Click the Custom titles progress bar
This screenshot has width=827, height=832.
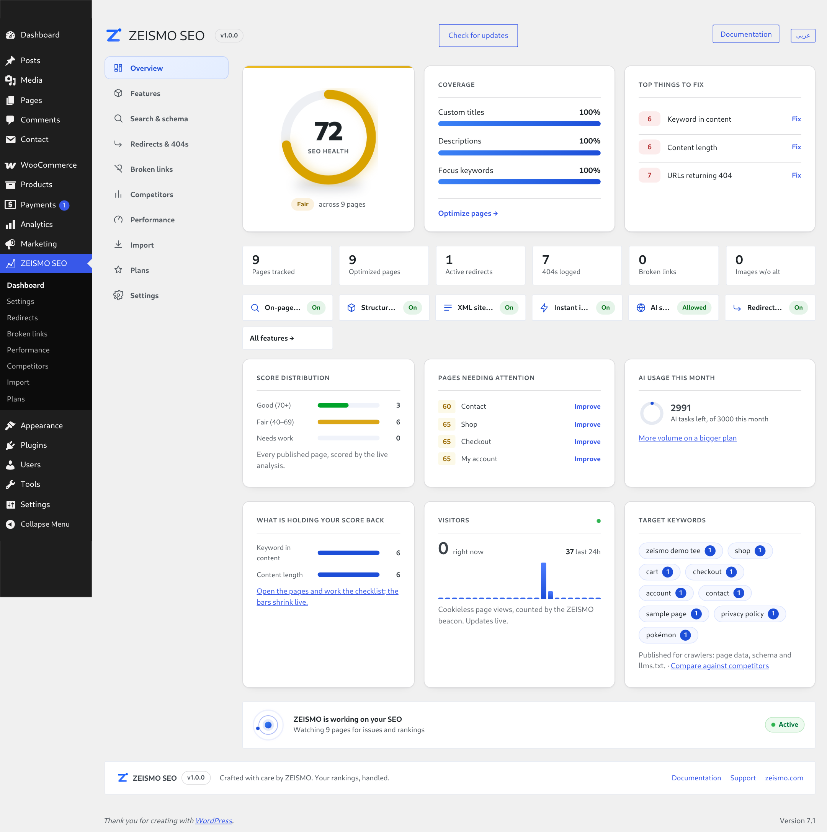(x=520, y=124)
